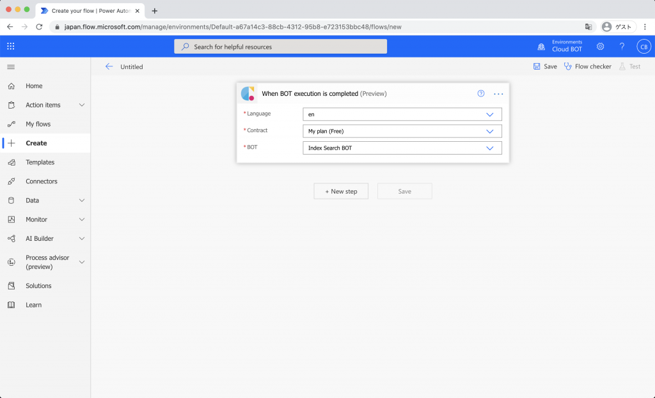Run the Flow checker

point(587,66)
